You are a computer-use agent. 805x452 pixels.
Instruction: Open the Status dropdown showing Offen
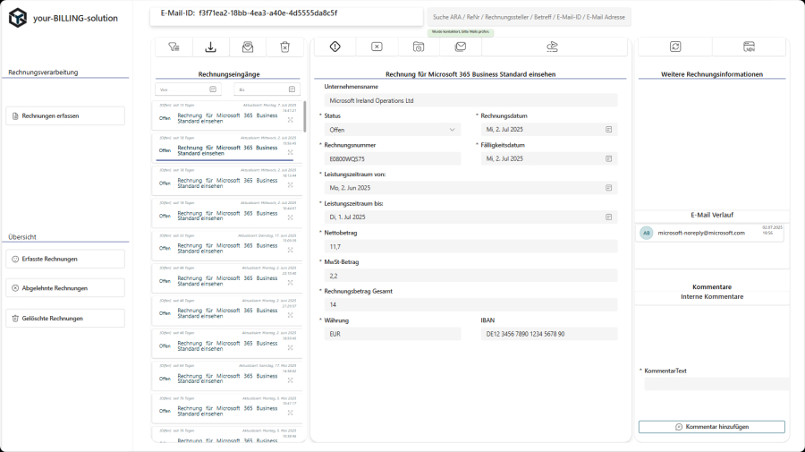click(392, 130)
